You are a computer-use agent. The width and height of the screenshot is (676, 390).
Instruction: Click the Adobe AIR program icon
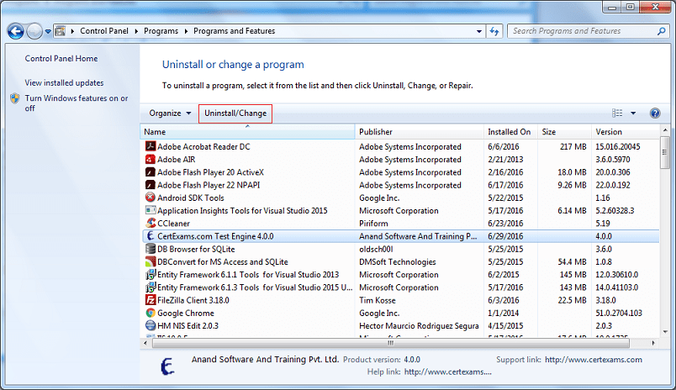[x=150, y=159]
